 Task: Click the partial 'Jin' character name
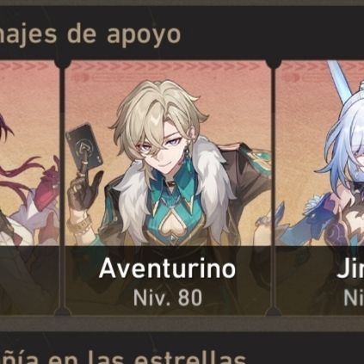point(350,269)
